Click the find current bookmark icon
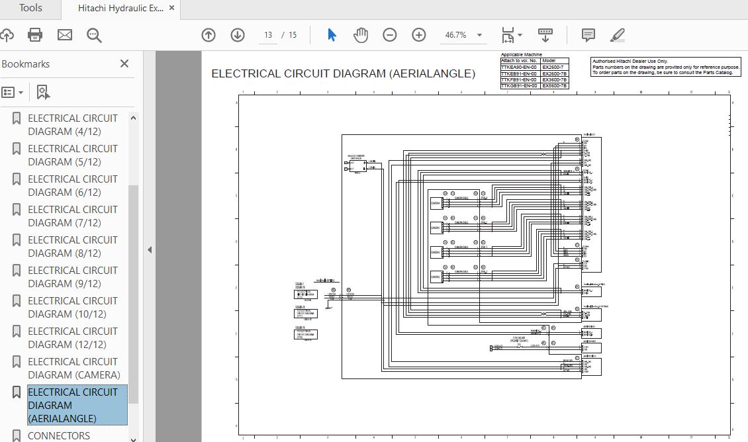This screenshot has width=748, height=442. click(x=43, y=92)
